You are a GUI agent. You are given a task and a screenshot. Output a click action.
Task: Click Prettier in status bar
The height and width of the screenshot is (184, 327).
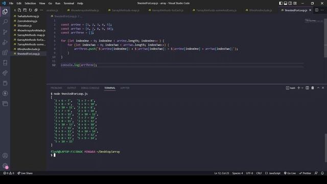305,173
